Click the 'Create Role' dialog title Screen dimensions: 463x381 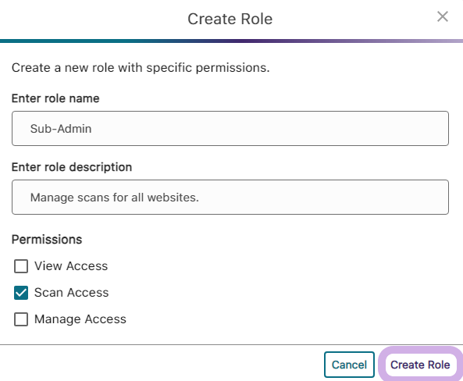pos(230,20)
